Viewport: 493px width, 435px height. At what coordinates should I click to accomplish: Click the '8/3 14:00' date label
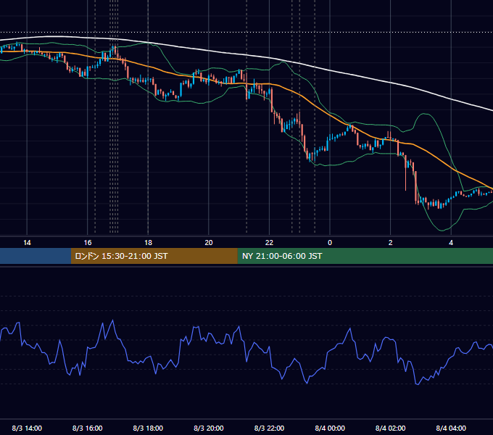click(27, 428)
